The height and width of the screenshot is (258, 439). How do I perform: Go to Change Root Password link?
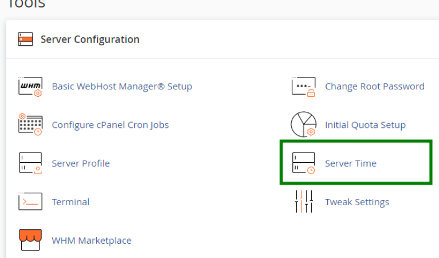(375, 86)
